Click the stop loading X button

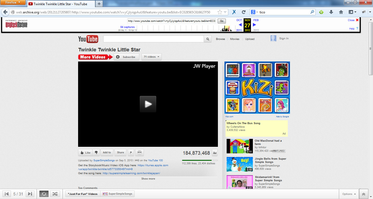(234, 12)
